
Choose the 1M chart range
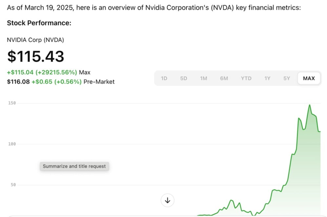coord(204,78)
